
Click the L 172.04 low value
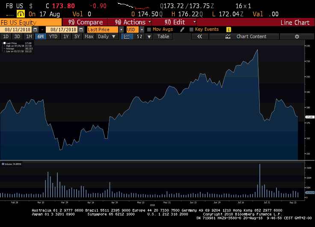[x=228, y=14]
